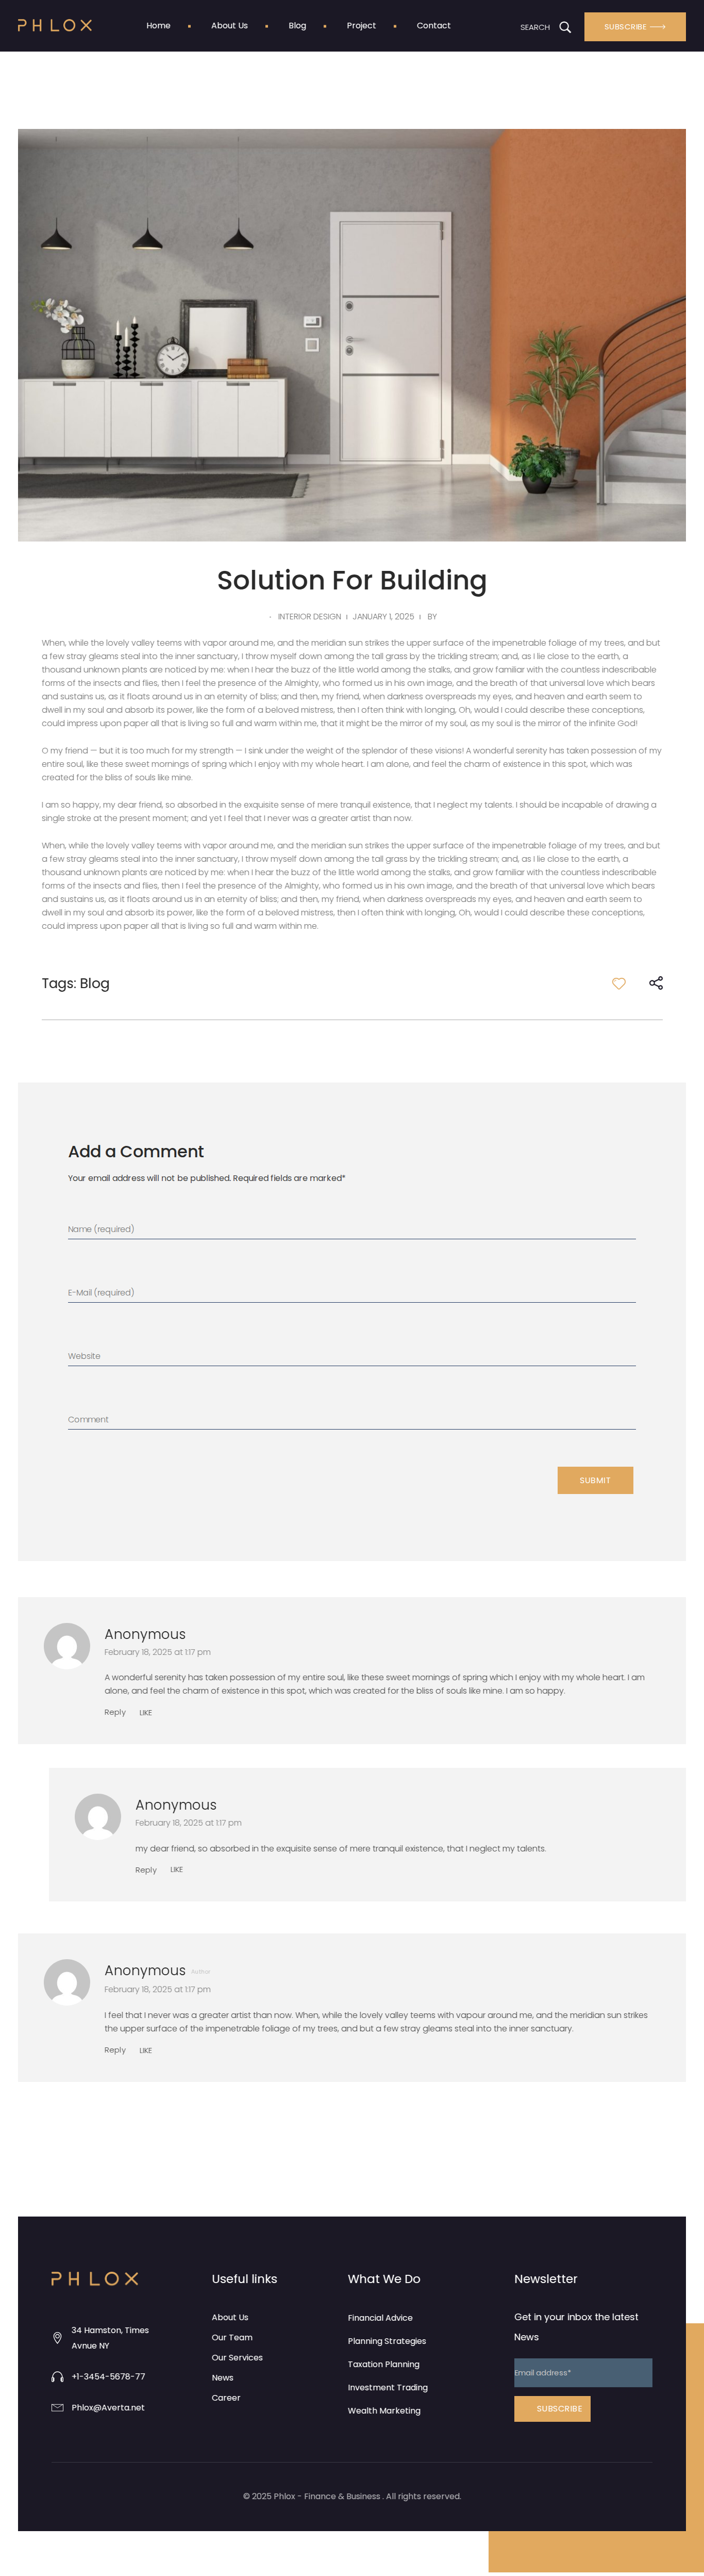Viewport: 704px width, 2576px height.
Task: Focus the E-Mail (required) field
Action: click(x=351, y=1292)
